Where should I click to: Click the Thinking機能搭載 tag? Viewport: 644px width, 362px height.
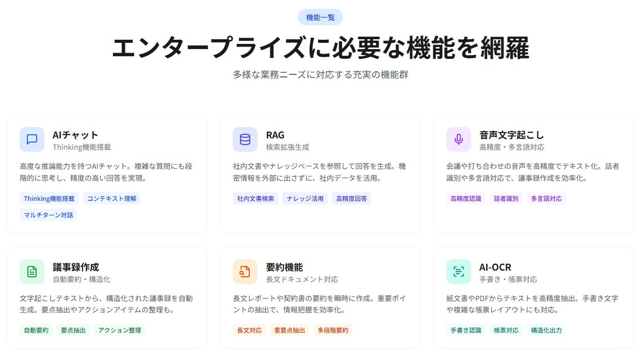49,198
